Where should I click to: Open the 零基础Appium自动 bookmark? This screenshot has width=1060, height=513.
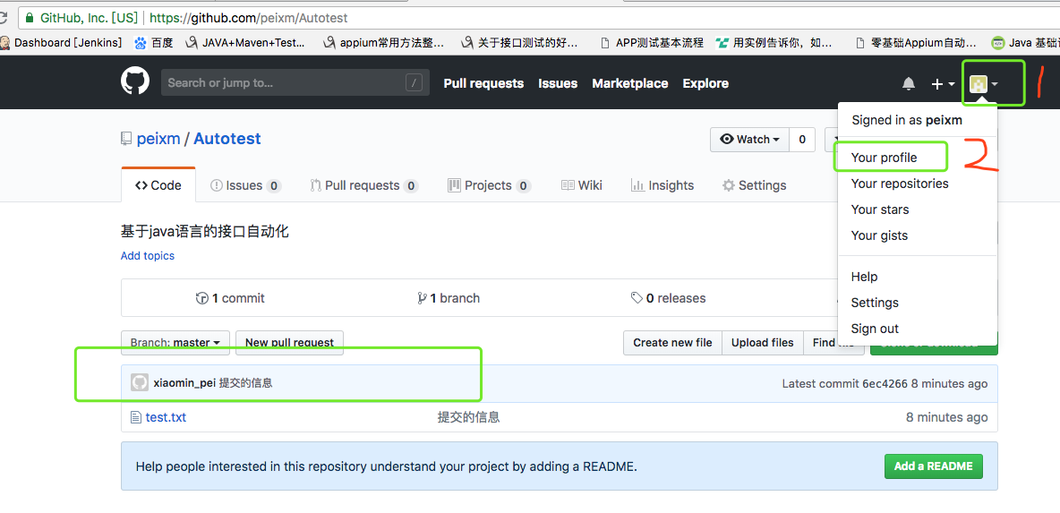point(916,43)
